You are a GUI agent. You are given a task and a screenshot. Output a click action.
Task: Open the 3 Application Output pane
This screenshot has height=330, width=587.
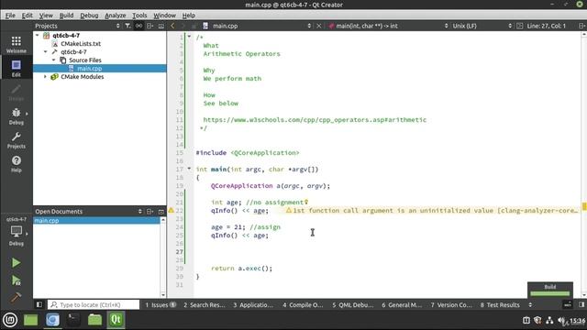click(x=253, y=304)
